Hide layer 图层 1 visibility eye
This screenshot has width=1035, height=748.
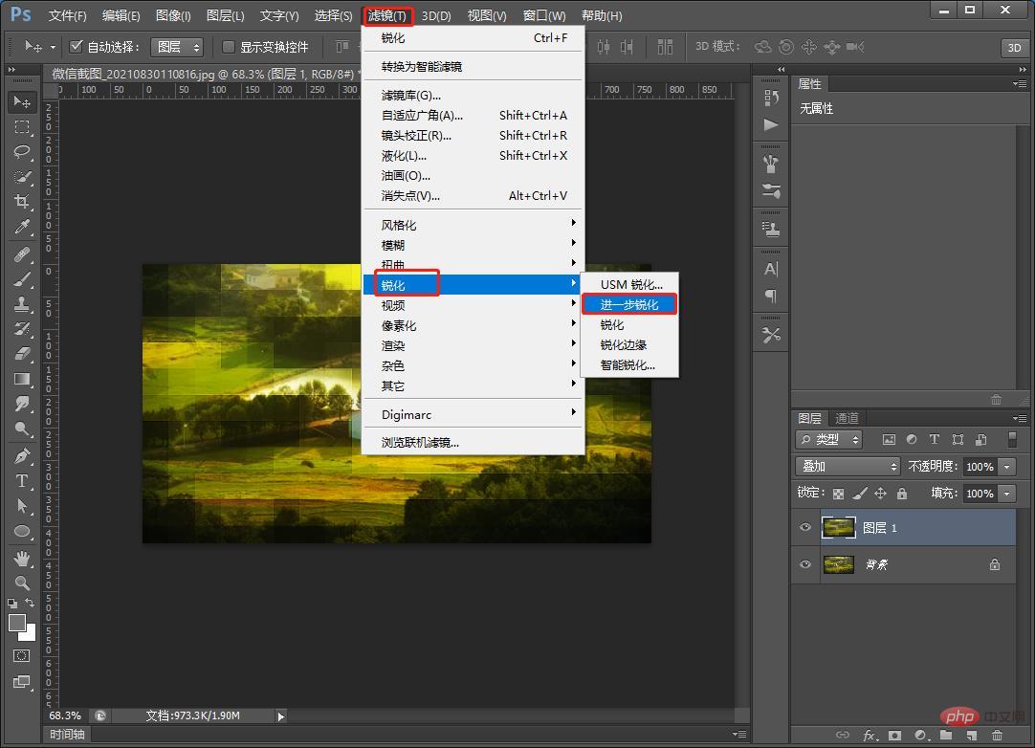805,527
